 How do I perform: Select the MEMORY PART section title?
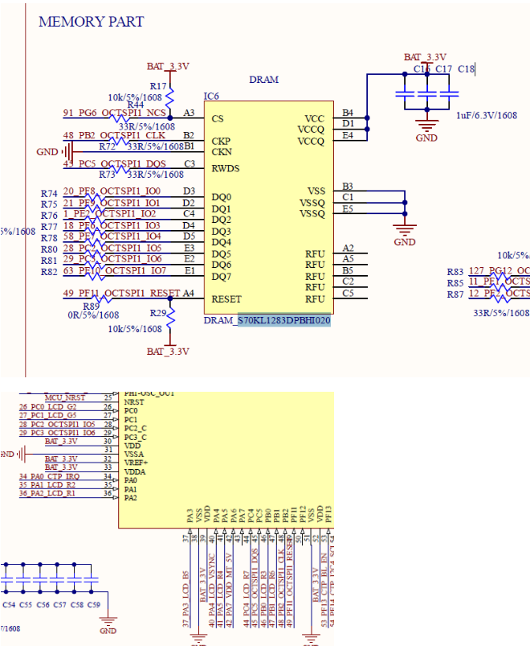[92, 22]
